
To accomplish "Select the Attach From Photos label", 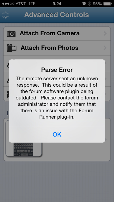I will pyautogui.click(x=49, y=48).
